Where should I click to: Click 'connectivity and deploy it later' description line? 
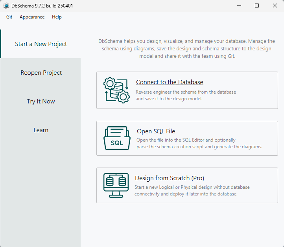186,194
